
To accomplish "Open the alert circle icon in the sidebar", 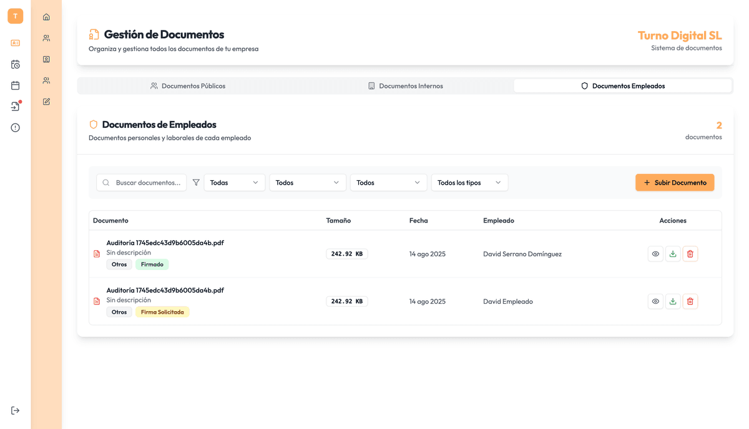I will click(16, 128).
